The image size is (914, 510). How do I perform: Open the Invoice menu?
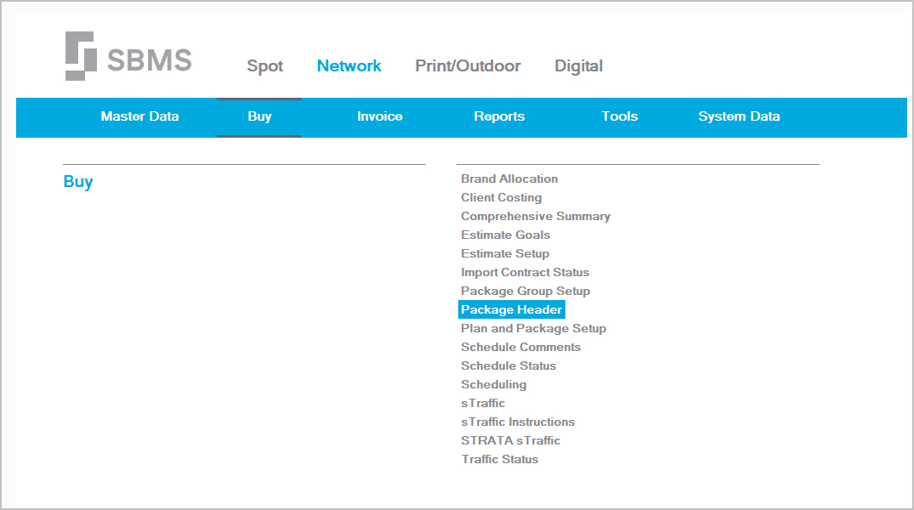click(379, 116)
